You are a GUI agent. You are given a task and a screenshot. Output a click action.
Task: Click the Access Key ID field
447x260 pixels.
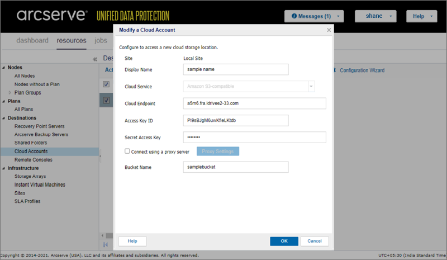click(236, 120)
